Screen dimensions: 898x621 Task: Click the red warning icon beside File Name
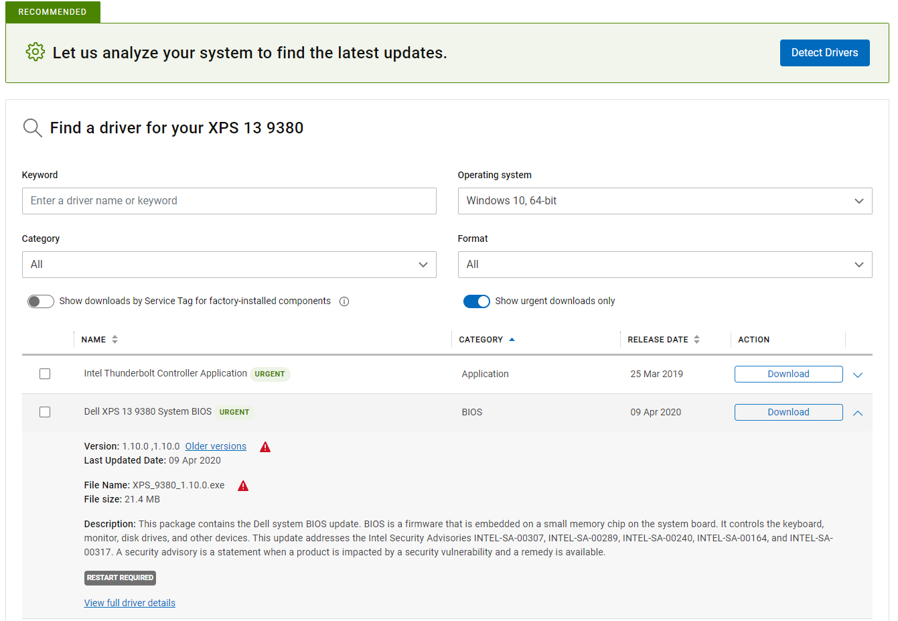click(x=243, y=486)
